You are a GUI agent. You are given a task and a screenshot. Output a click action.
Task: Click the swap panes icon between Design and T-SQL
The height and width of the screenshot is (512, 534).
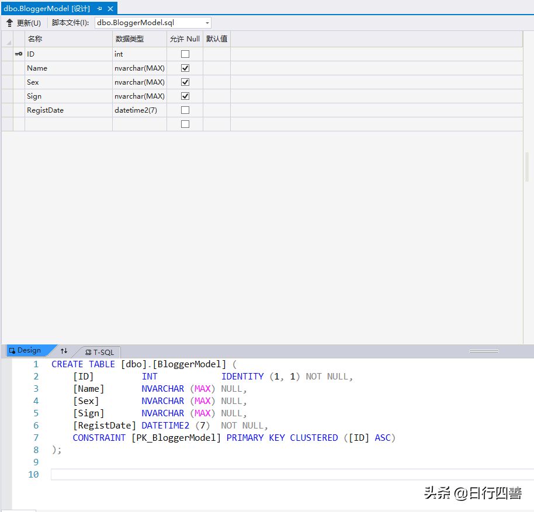pos(63,351)
